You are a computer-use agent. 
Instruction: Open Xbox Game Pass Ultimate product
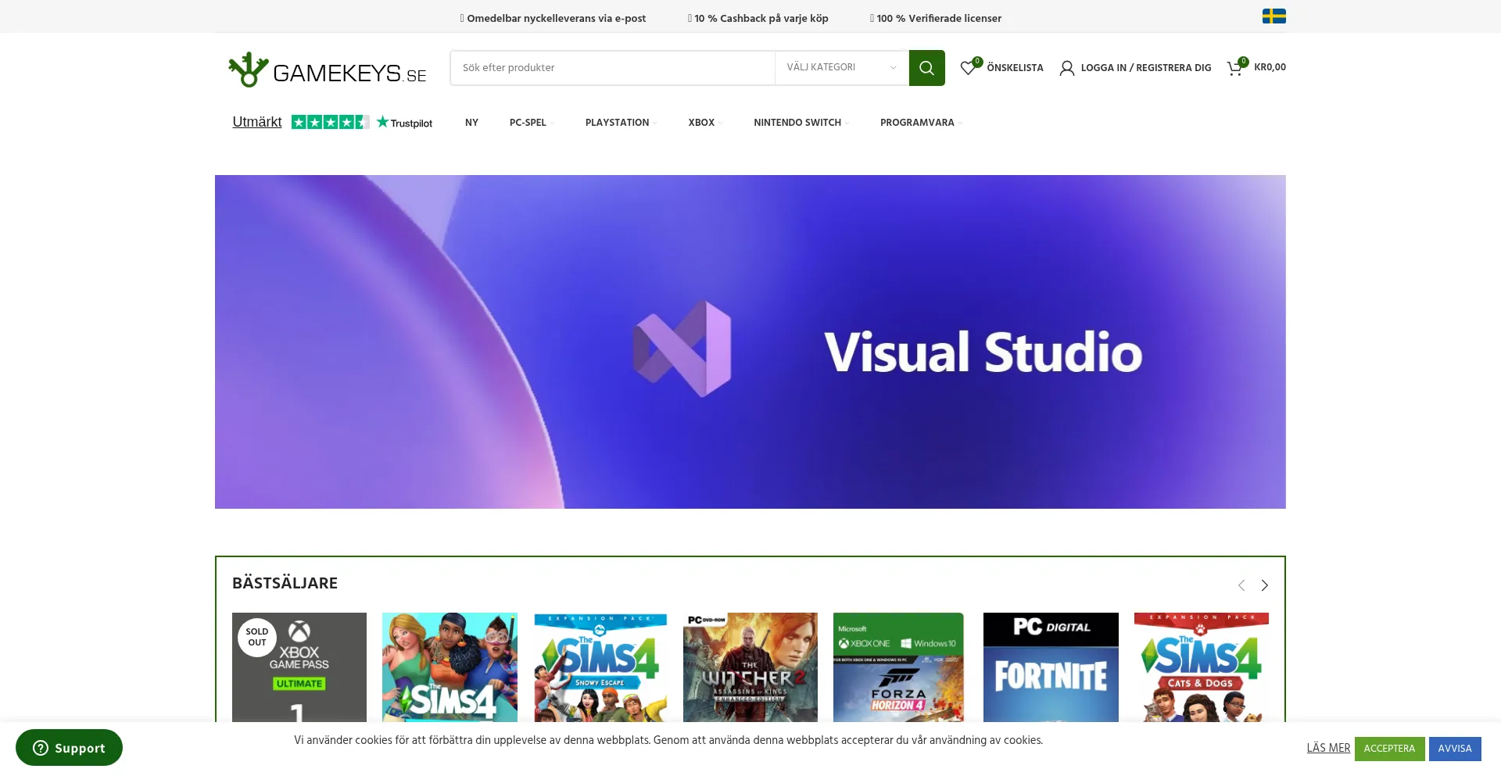coord(299,667)
